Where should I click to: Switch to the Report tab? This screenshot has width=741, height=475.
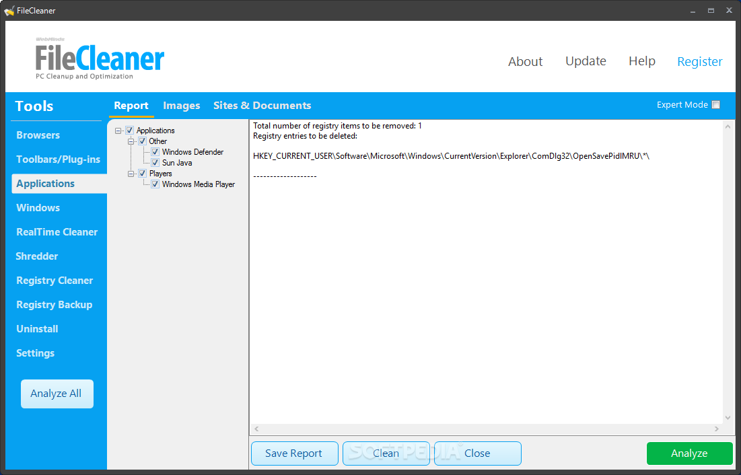tap(131, 106)
